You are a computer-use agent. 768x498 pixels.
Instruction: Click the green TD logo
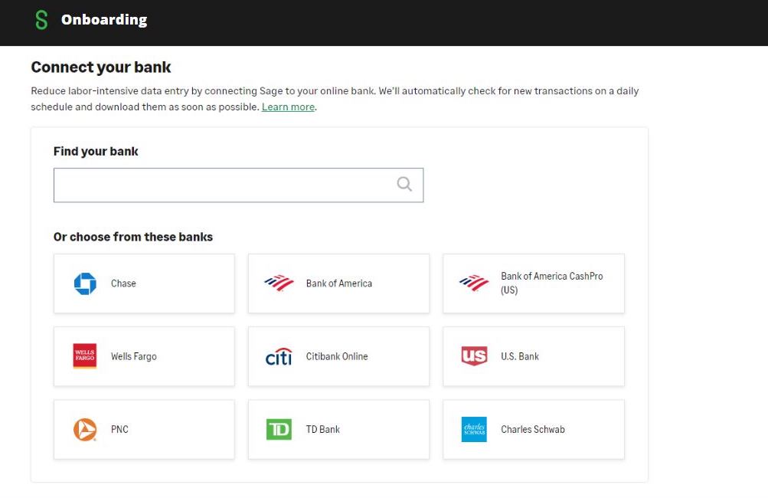[279, 429]
